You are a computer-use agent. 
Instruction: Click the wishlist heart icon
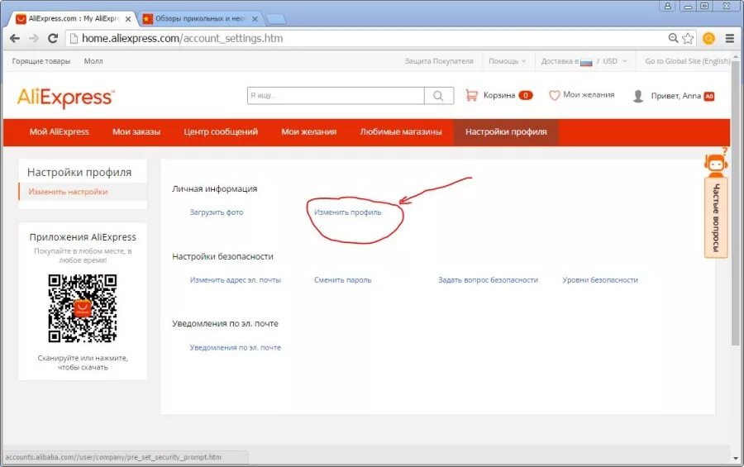[x=554, y=95]
